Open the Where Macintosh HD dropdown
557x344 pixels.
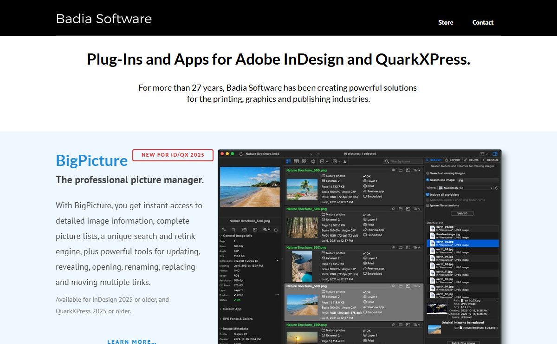click(465, 188)
